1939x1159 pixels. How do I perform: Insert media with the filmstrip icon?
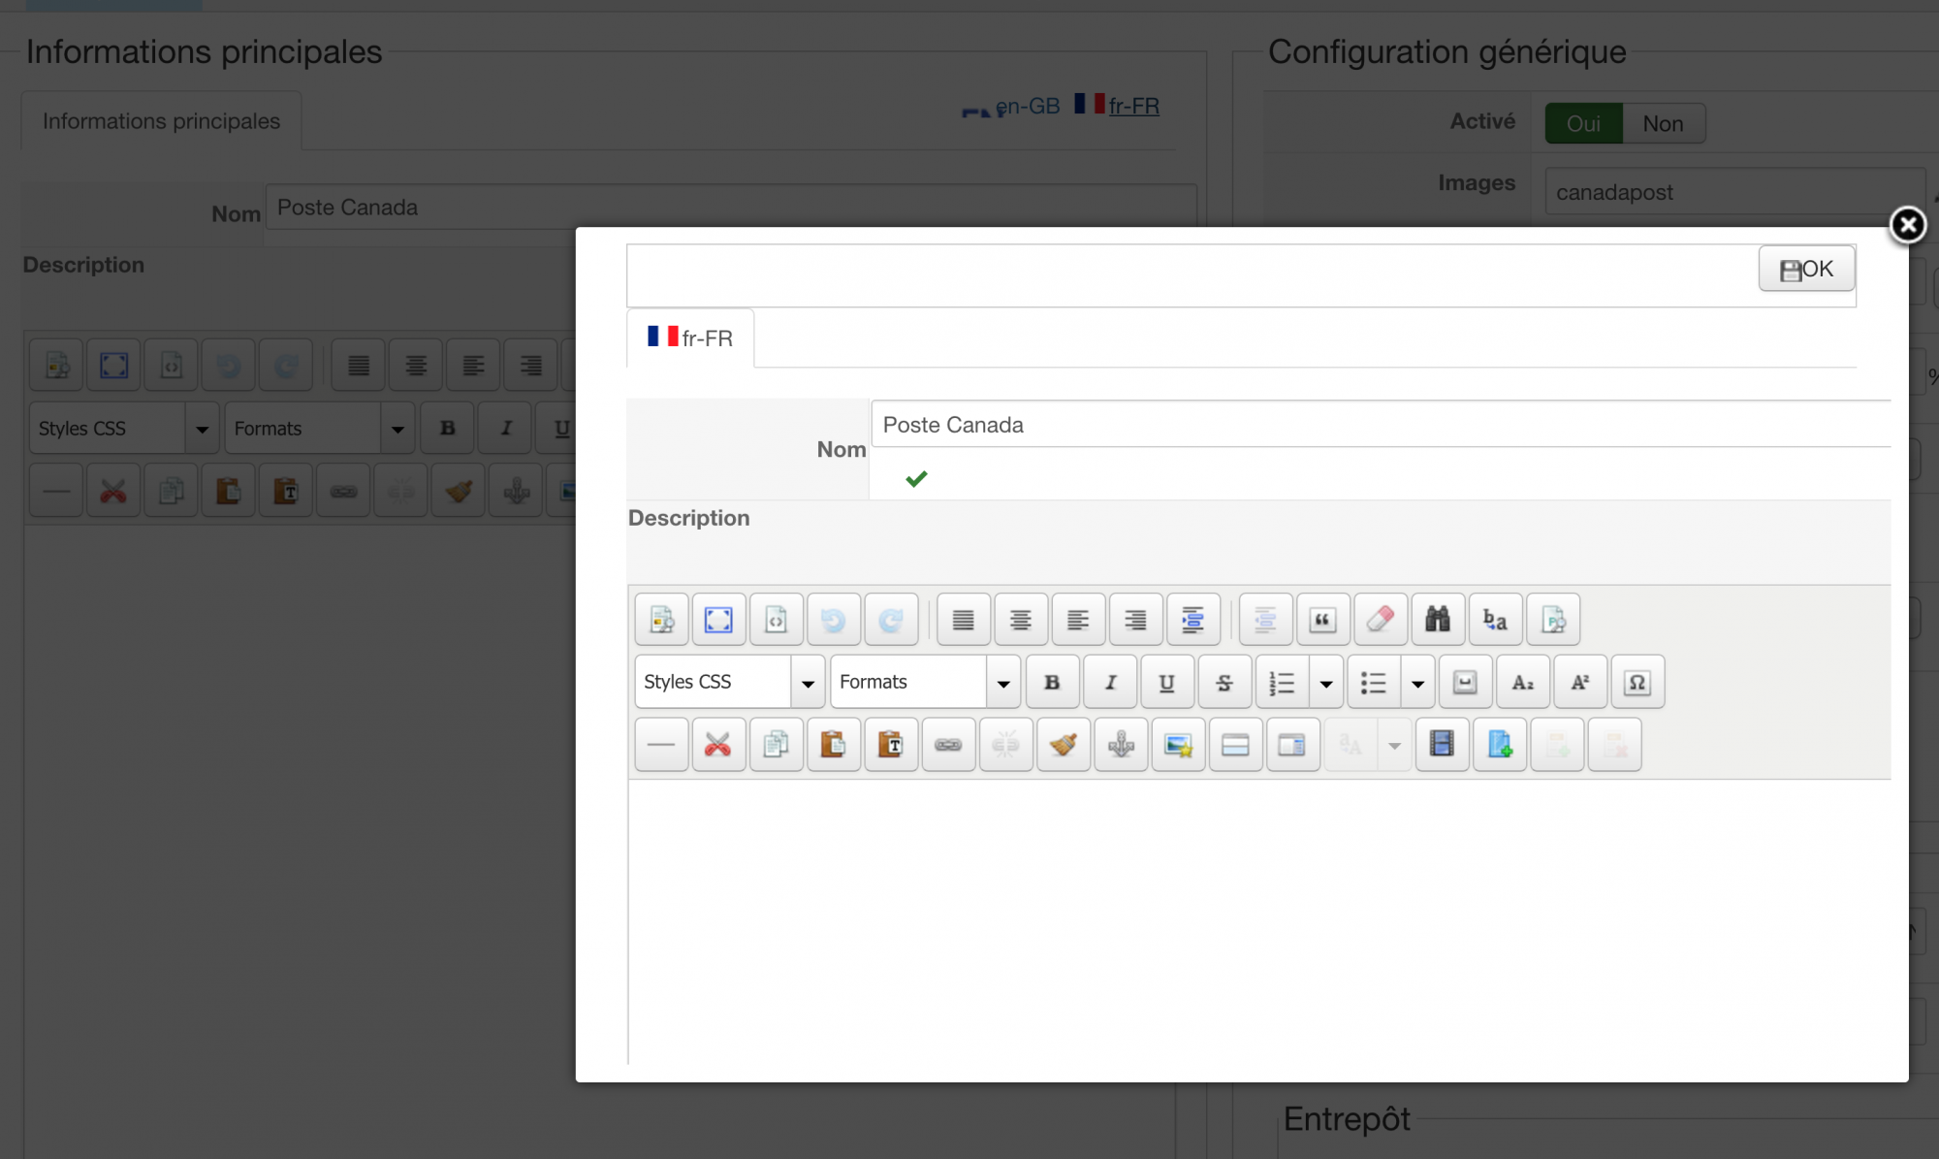coord(1442,745)
